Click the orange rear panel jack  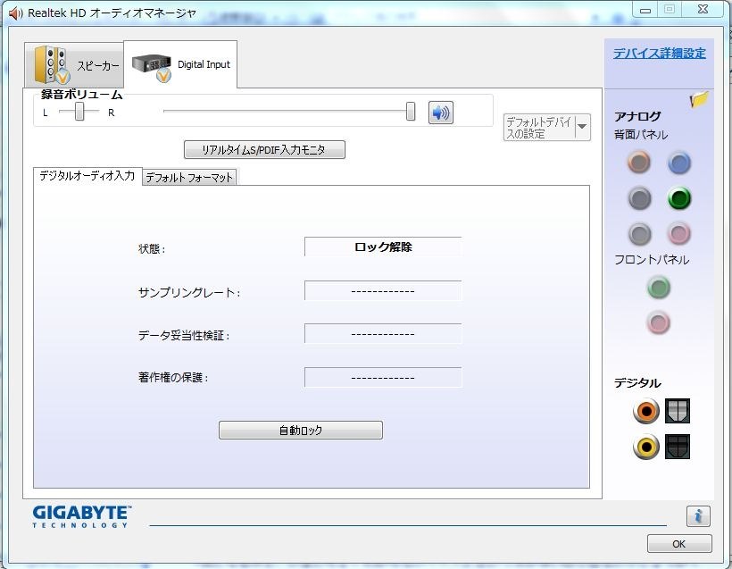639,162
